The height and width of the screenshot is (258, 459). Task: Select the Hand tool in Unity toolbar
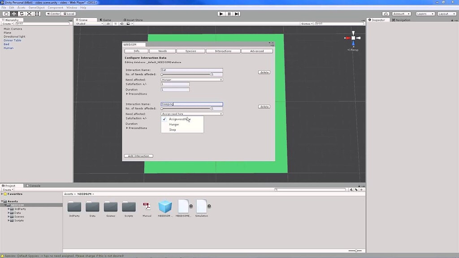[x=6, y=13]
